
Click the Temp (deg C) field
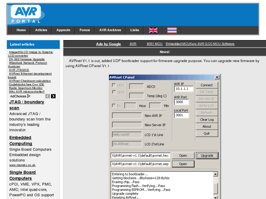136,96
